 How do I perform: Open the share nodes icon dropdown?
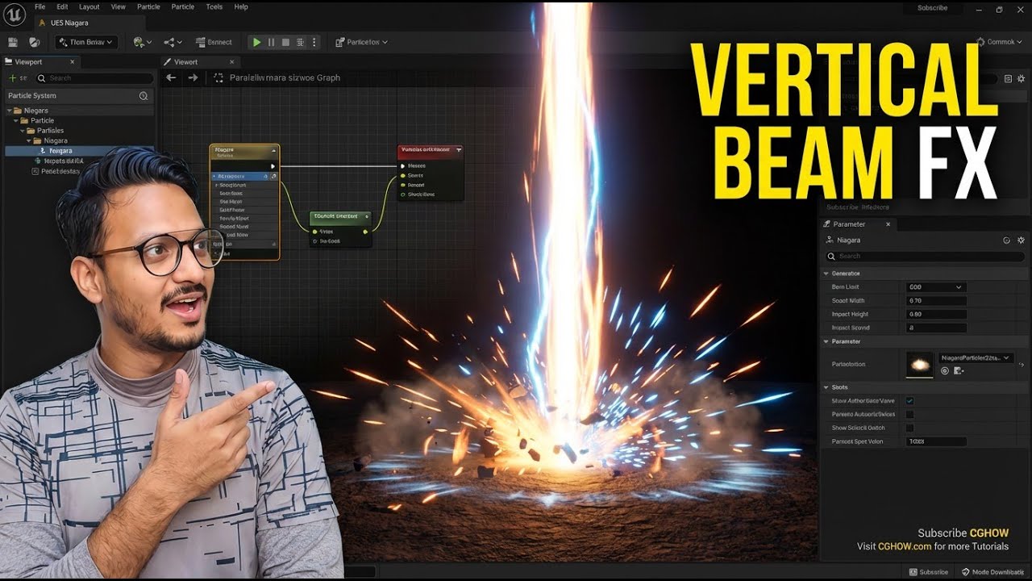pyautogui.click(x=173, y=42)
